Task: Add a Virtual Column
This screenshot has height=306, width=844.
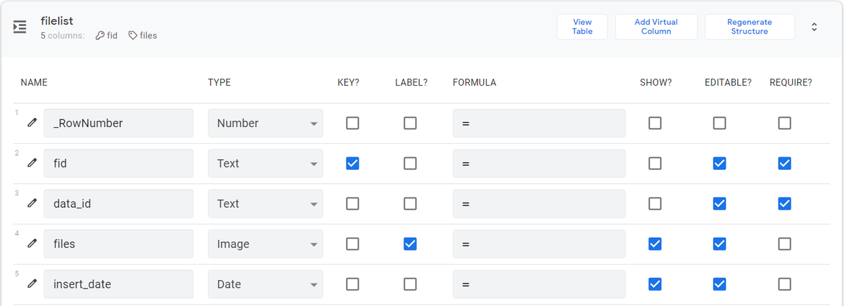Action: (656, 27)
